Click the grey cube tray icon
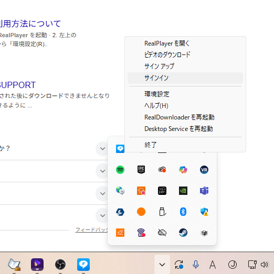This screenshot has height=274, width=274. [204, 233]
